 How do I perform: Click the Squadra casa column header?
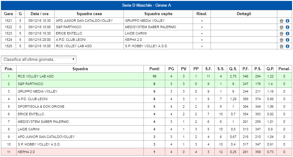point(89,14)
